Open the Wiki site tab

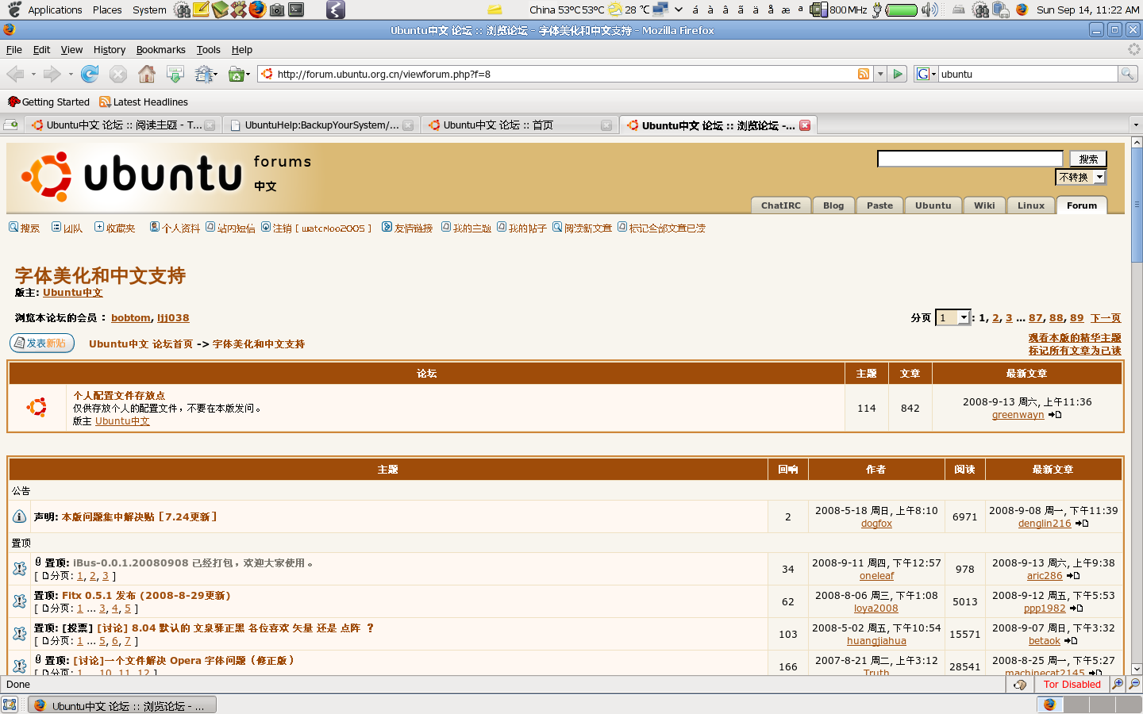(x=984, y=205)
